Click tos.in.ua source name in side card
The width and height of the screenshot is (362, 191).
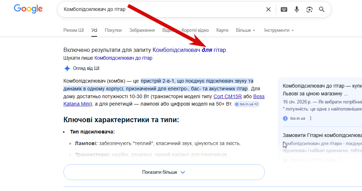point(298,118)
